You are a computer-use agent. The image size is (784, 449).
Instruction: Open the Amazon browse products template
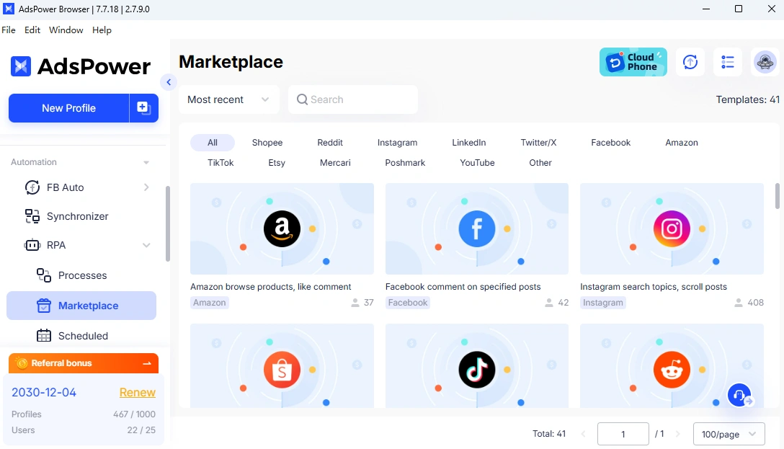(x=282, y=228)
